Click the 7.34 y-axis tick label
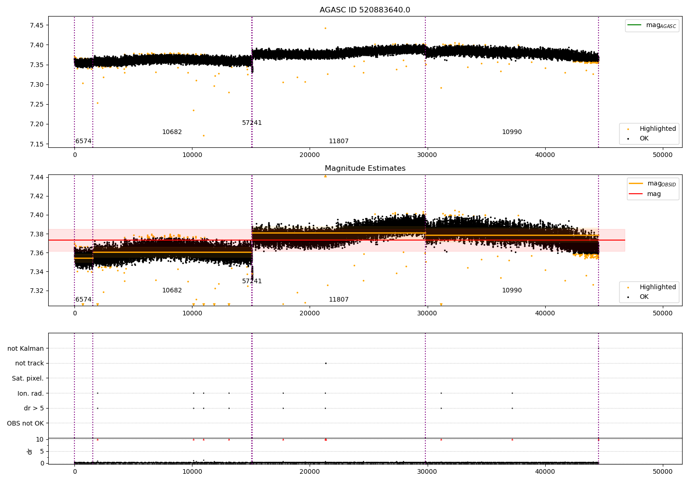 pos(37,272)
